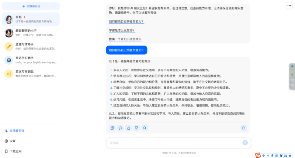Click list item 6 练习沟通
This screenshot has height=158, width=295.
click(164, 100)
